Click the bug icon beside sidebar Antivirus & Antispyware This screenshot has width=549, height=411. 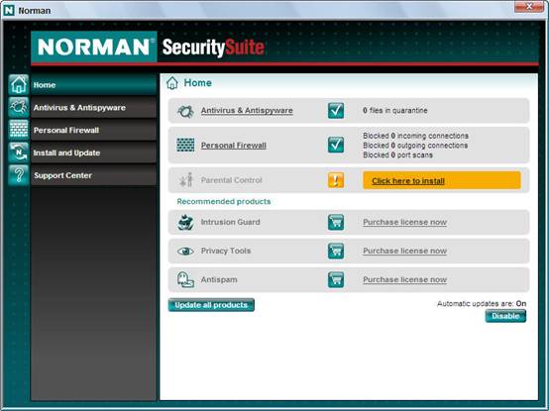(x=19, y=107)
